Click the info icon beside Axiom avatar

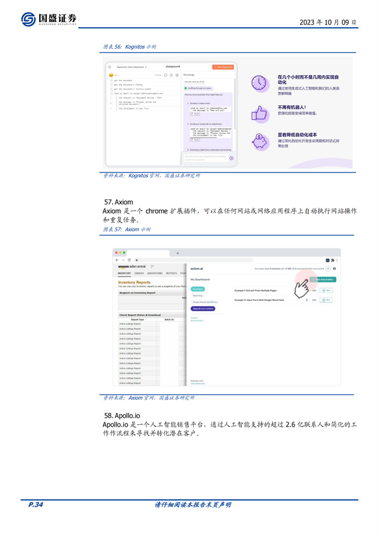(334, 269)
